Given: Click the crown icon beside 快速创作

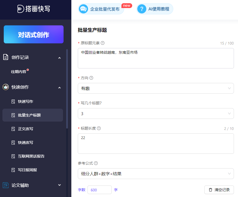Looking at the screenshot, I should tap(6, 87).
